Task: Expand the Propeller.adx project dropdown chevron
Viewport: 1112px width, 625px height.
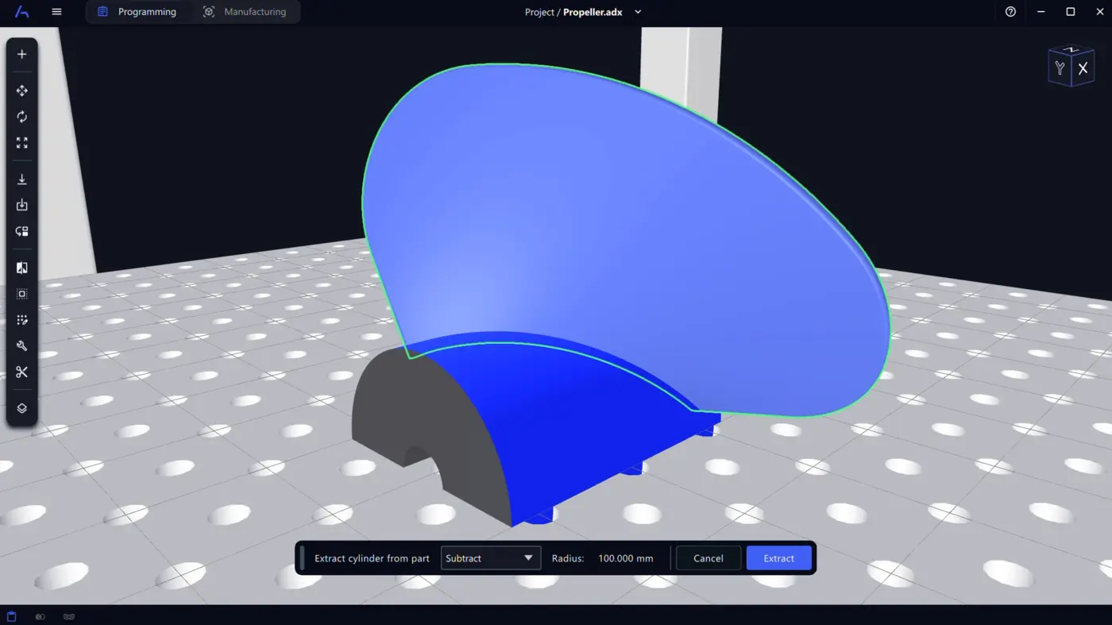Action: coord(638,12)
